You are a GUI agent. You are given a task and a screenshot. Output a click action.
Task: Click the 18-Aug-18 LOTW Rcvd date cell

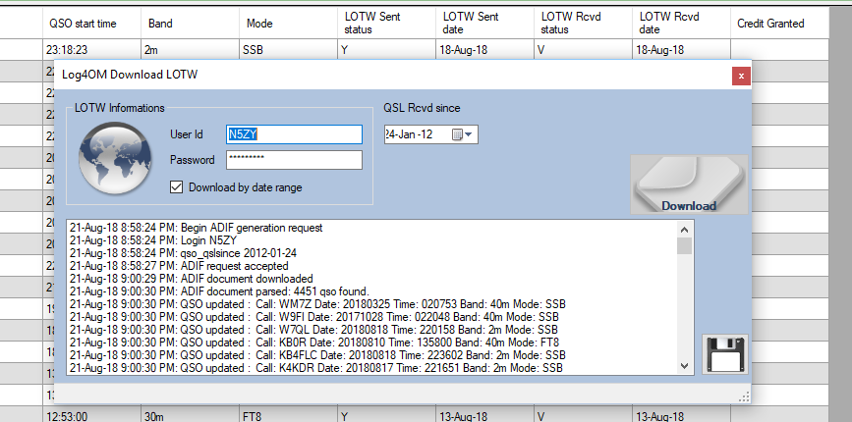(x=682, y=50)
